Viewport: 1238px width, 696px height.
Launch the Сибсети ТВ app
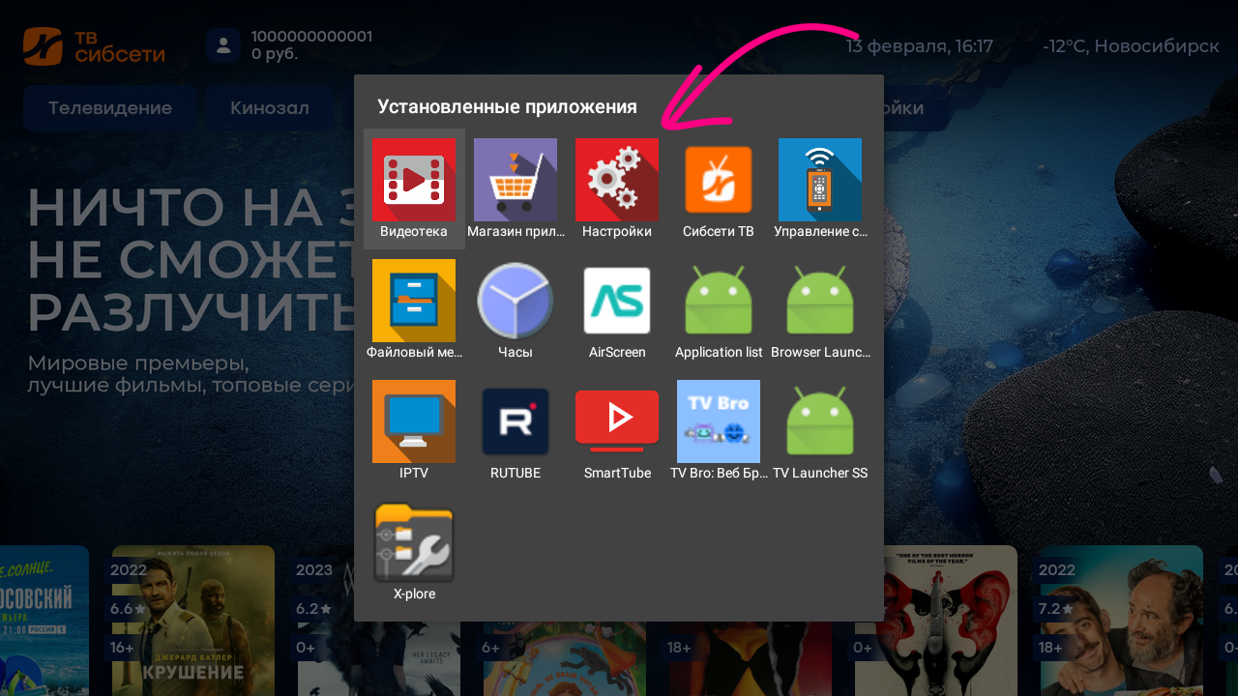(x=719, y=188)
